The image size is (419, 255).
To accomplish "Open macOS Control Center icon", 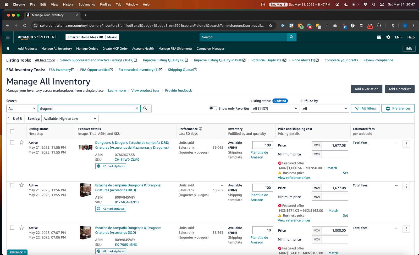I will [x=382, y=4].
